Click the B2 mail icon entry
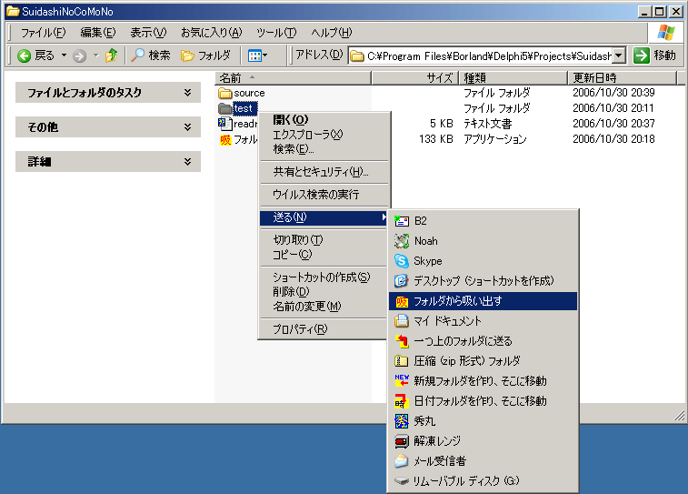 (402, 221)
